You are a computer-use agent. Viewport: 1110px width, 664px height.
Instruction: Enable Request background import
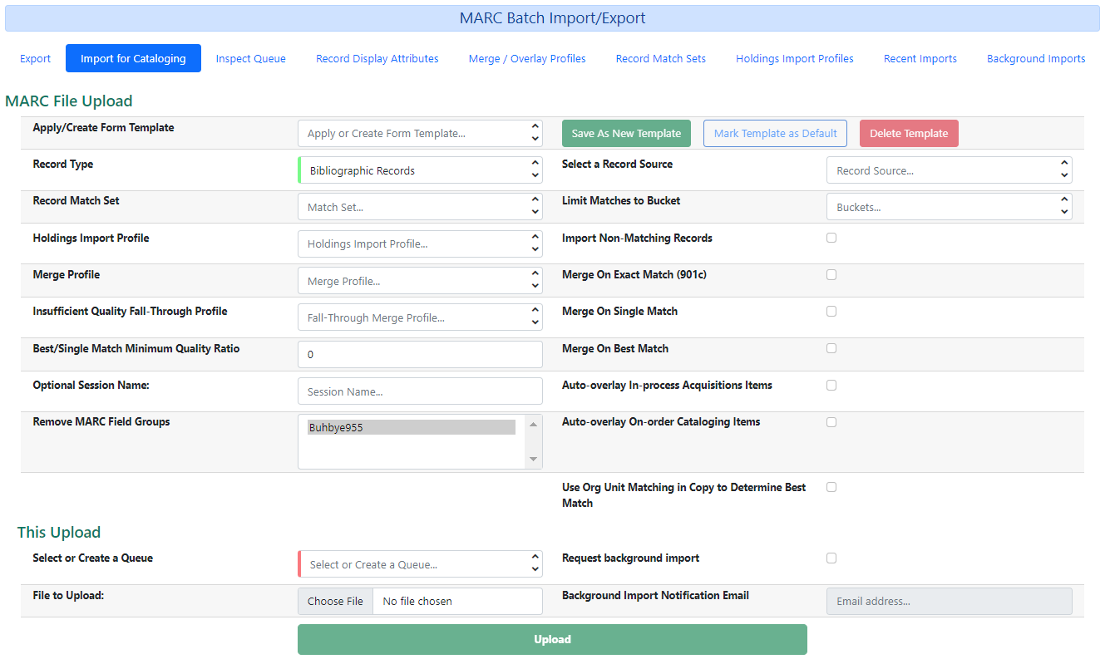(831, 558)
